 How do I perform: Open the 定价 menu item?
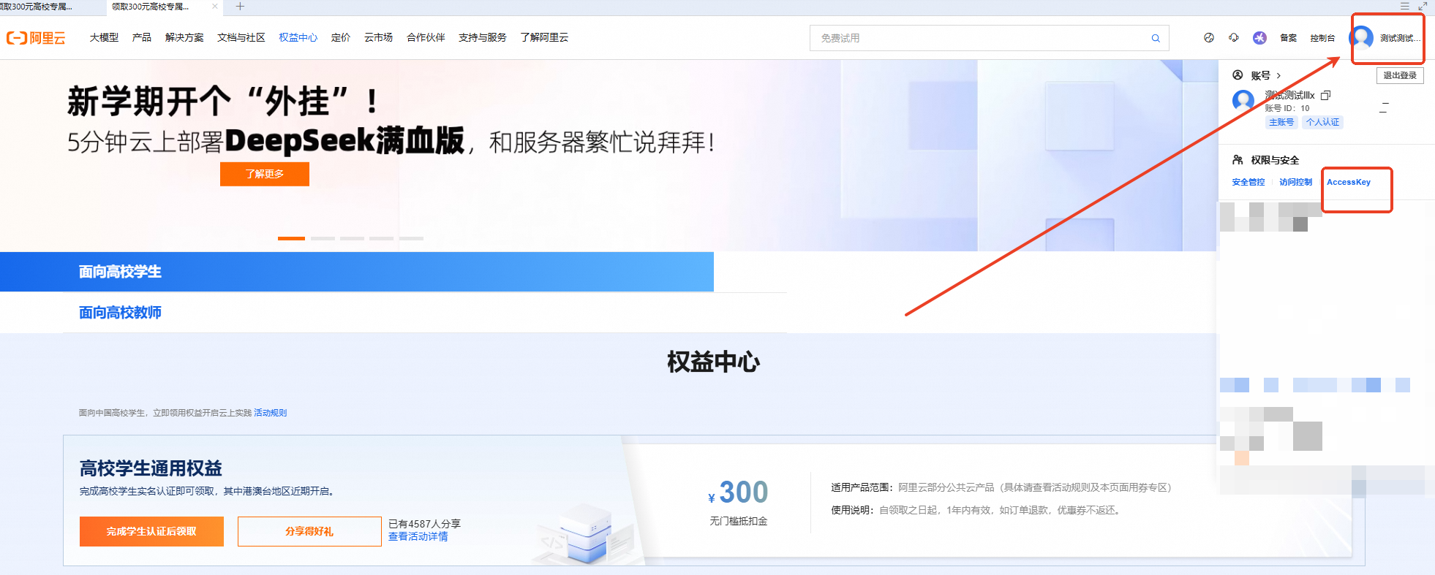(341, 38)
